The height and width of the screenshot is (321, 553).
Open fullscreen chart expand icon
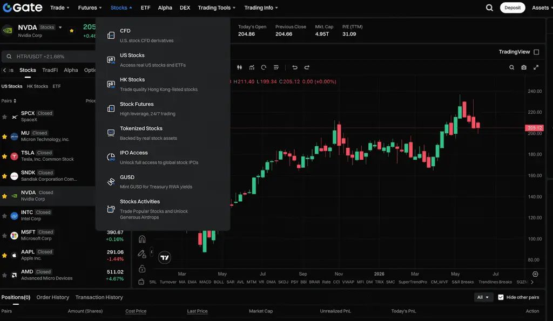pos(536,67)
